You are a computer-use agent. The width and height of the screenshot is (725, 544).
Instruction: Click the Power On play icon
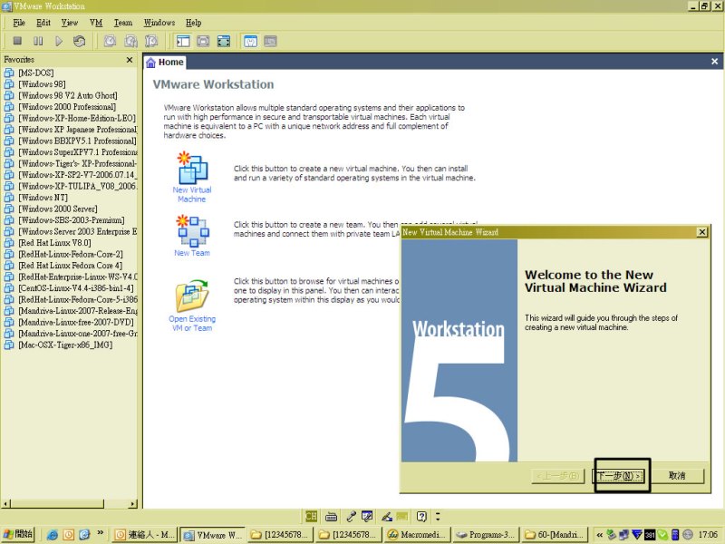59,41
